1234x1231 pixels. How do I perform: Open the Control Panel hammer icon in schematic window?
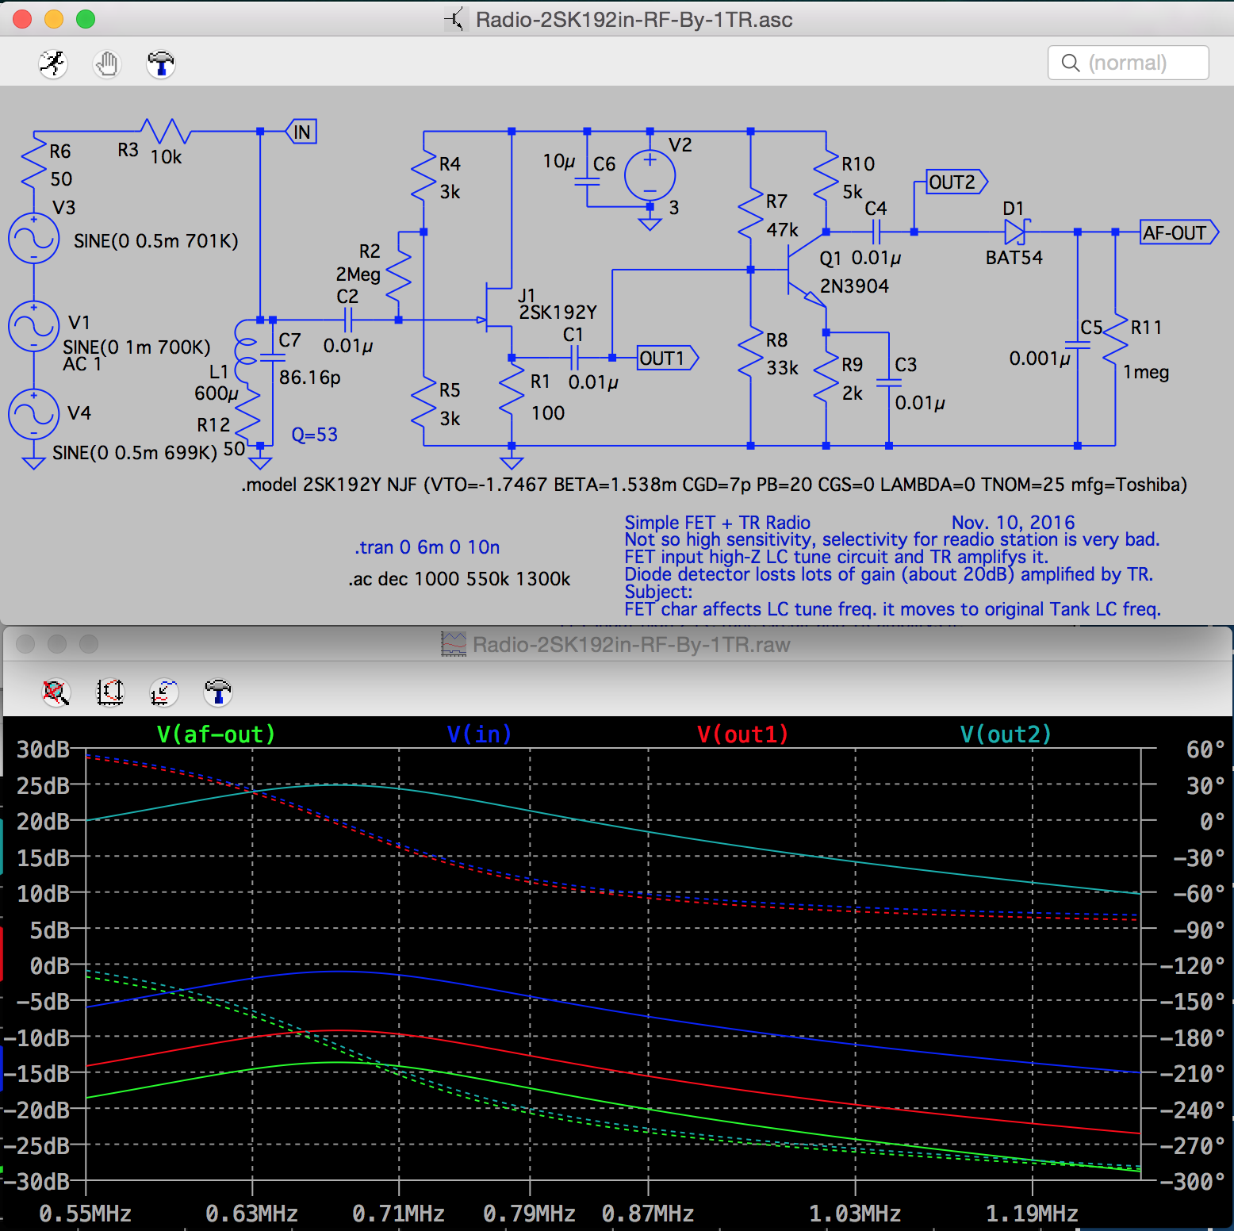(x=160, y=63)
